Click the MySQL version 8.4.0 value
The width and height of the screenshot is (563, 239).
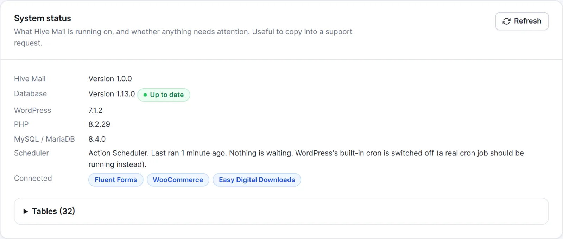pyautogui.click(x=97, y=139)
